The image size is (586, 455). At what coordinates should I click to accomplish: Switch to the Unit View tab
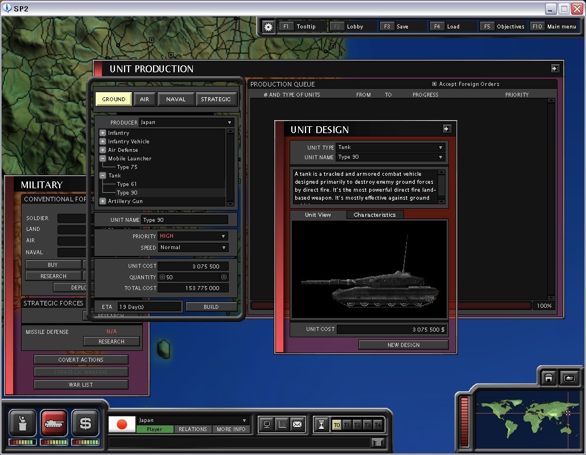point(318,215)
